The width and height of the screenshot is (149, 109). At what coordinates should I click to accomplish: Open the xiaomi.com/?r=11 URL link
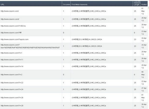tap(12, 60)
